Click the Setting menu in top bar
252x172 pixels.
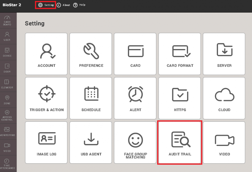point(46,5)
